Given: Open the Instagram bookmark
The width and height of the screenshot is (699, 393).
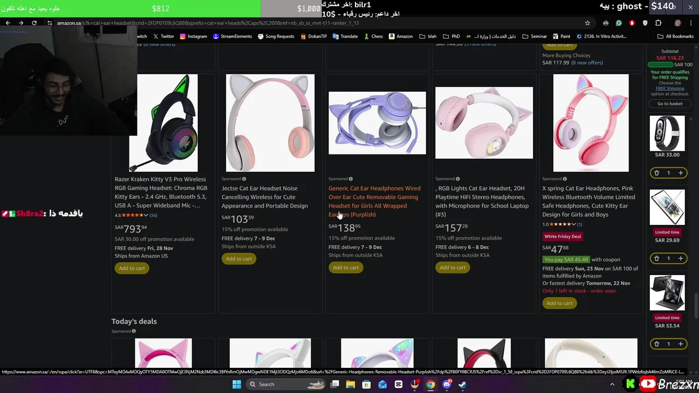Looking at the screenshot, I should click(x=193, y=37).
